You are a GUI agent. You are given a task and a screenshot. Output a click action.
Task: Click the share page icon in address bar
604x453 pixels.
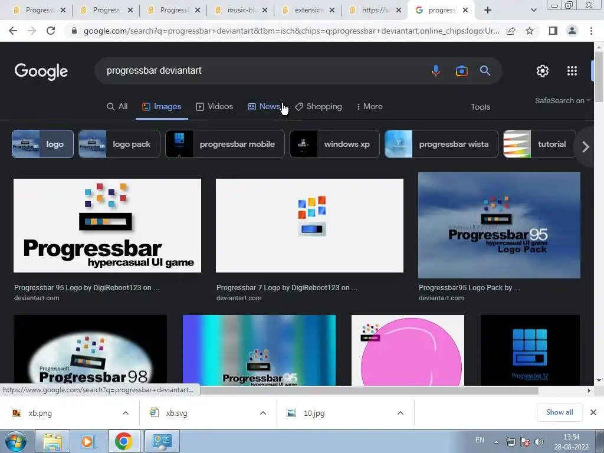(511, 31)
